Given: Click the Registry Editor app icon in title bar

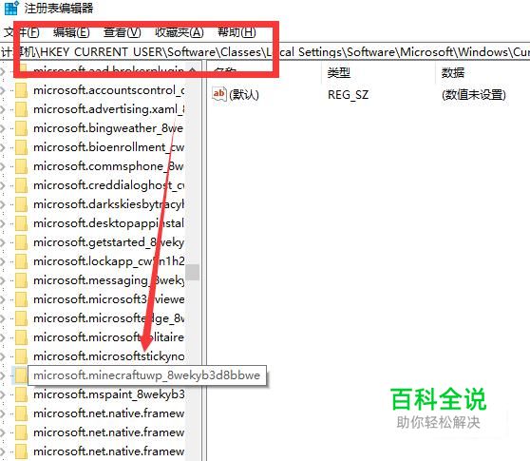Looking at the screenshot, I should [11, 9].
